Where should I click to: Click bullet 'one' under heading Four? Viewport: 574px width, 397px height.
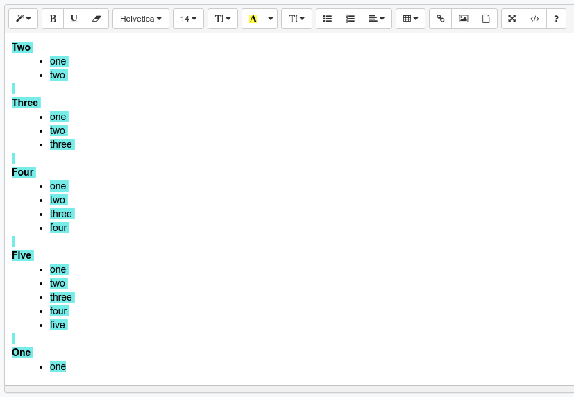pos(58,186)
